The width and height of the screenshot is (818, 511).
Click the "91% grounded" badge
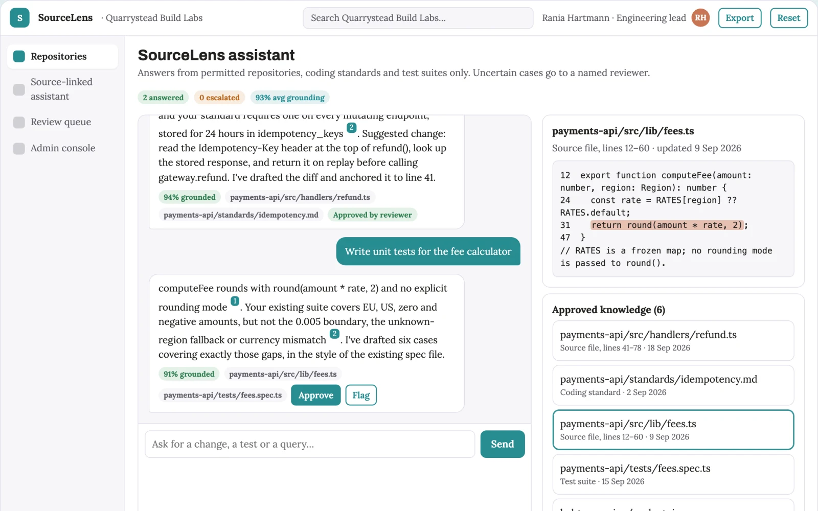(x=189, y=374)
